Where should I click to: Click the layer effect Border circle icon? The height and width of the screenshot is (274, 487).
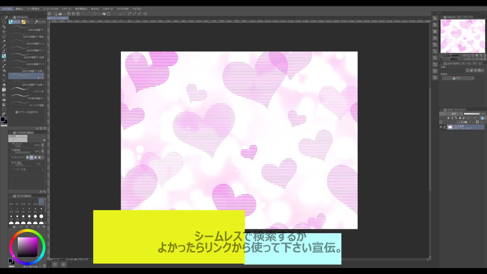click(x=467, y=71)
